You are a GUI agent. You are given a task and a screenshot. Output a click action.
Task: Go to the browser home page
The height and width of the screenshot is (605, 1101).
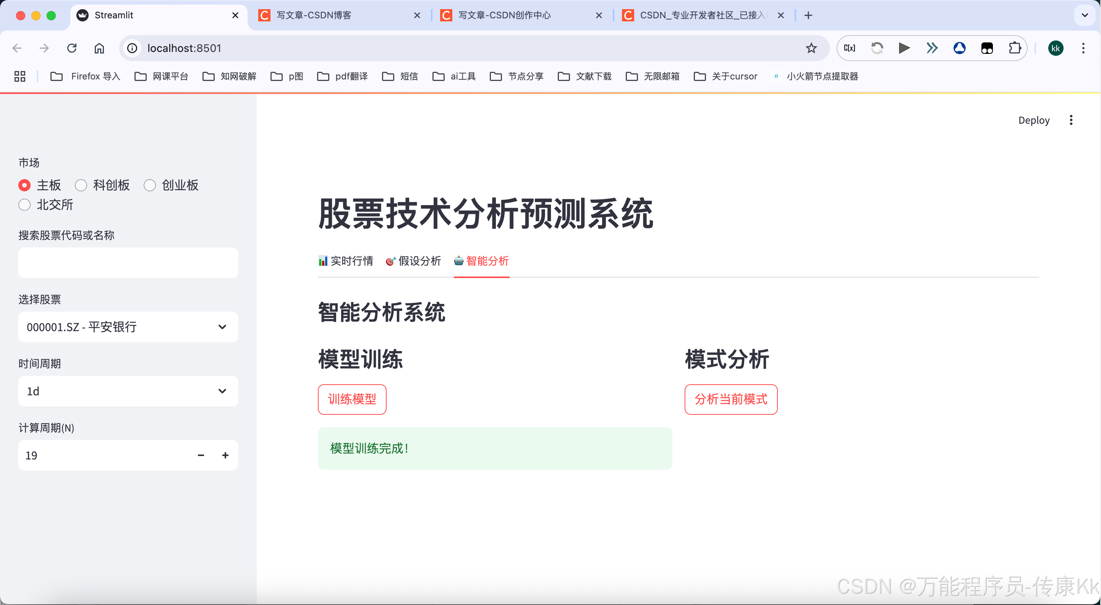point(99,48)
